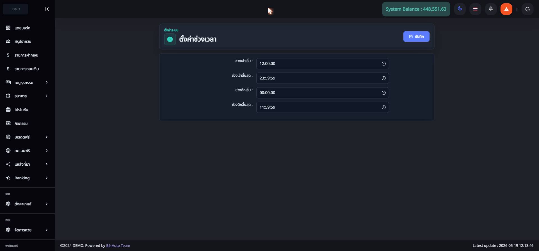Image resolution: width=539 pixels, height=251 pixels.
Task: Open รายการถอนเงิน menu item
Action: (27, 69)
